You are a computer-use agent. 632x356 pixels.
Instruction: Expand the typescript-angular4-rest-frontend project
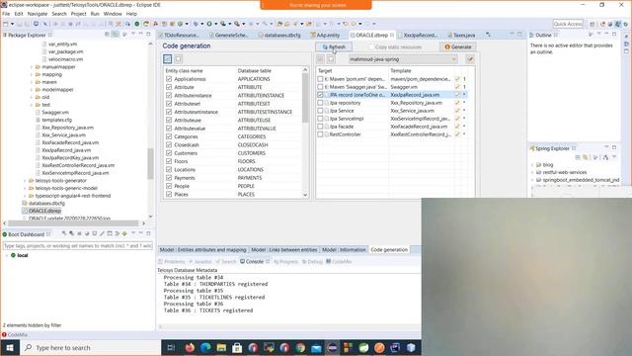[25, 196]
